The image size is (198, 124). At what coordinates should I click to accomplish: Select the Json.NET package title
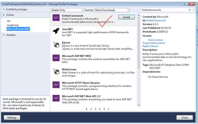coord(67,29)
